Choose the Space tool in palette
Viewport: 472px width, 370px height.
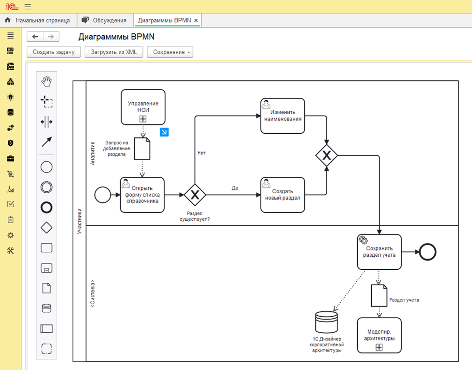tap(47, 122)
